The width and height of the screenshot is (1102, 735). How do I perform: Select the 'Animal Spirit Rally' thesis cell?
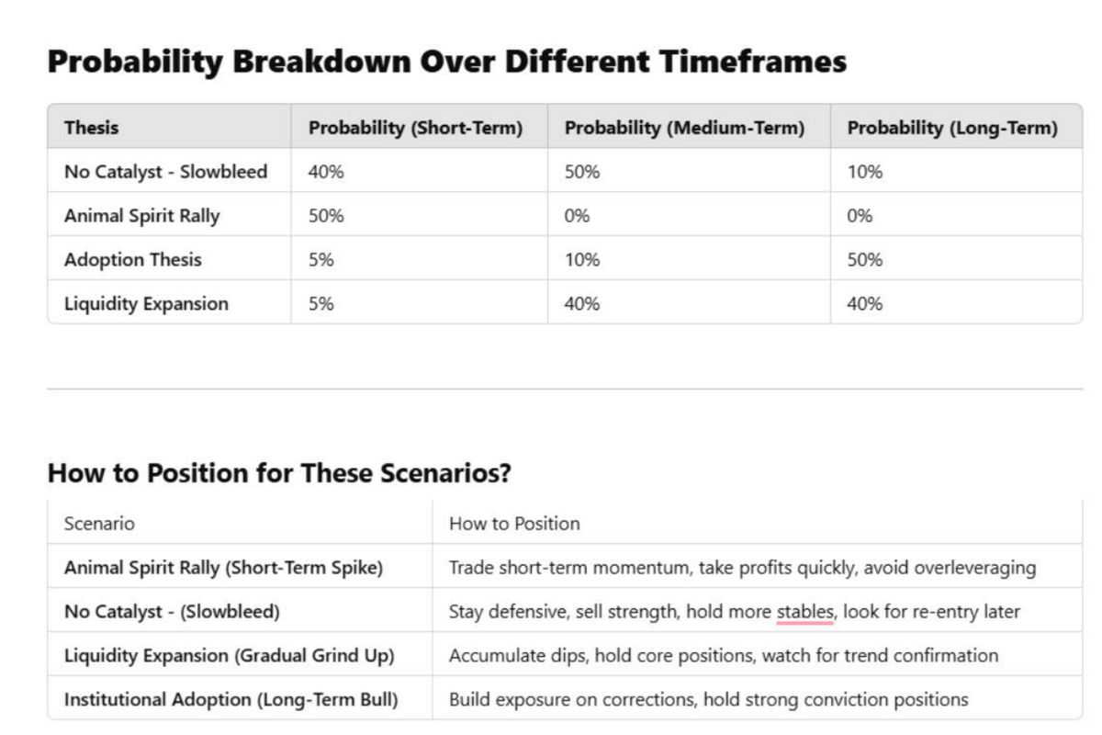[x=142, y=216]
